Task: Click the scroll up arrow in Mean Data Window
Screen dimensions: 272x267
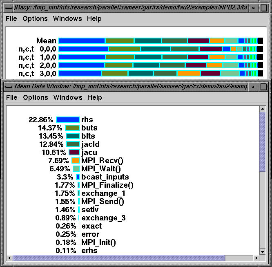Action: 263,109
